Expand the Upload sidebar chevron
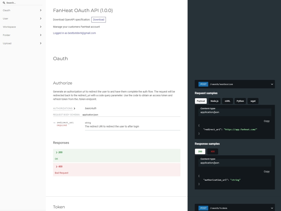The width and height of the screenshot is (281, 211). pos(41,43)
